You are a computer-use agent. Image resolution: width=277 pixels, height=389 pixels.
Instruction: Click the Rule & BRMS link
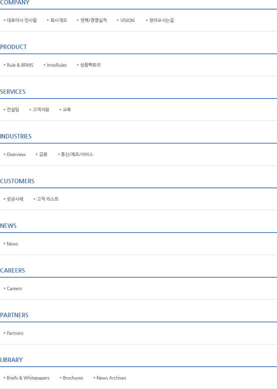point(20,65)
